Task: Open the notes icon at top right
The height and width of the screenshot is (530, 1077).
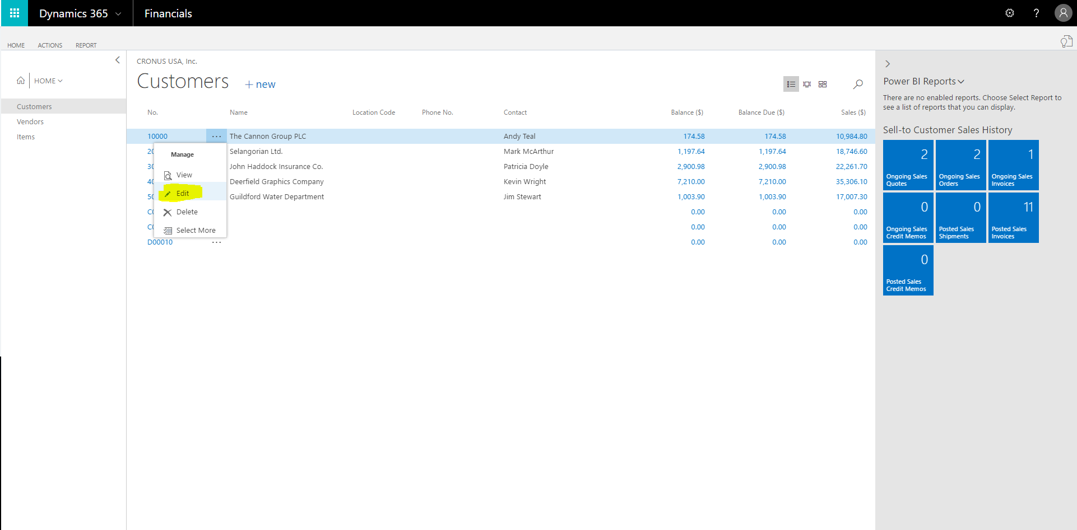Action: (x=1066, y=41)
